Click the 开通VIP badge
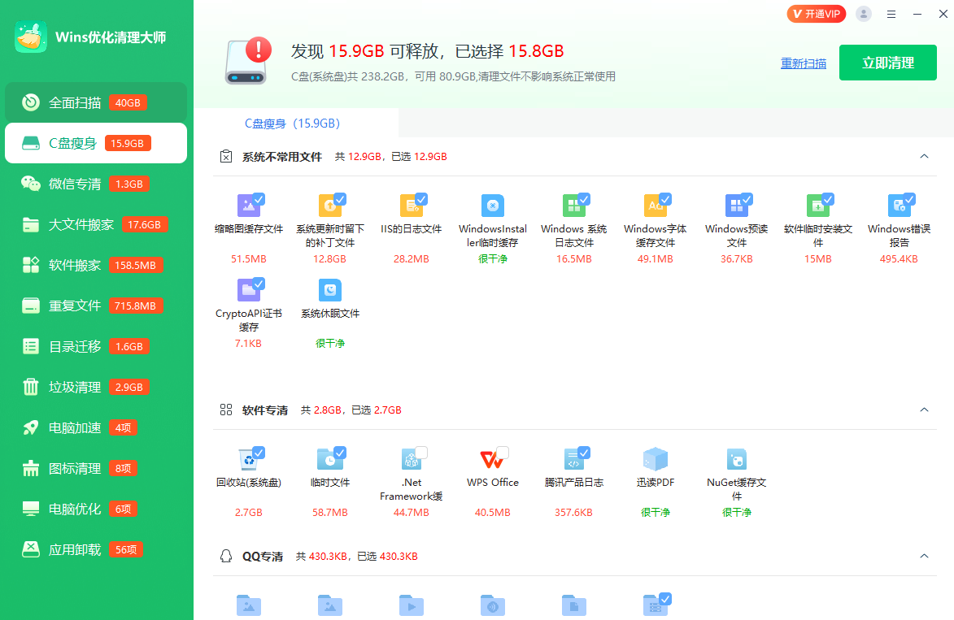This screenshot has height=620, width=954. pos(816,14)
